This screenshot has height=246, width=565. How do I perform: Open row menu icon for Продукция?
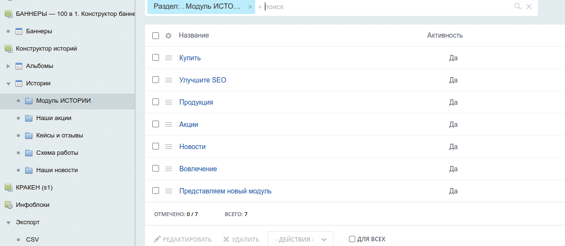click(169, 102)
